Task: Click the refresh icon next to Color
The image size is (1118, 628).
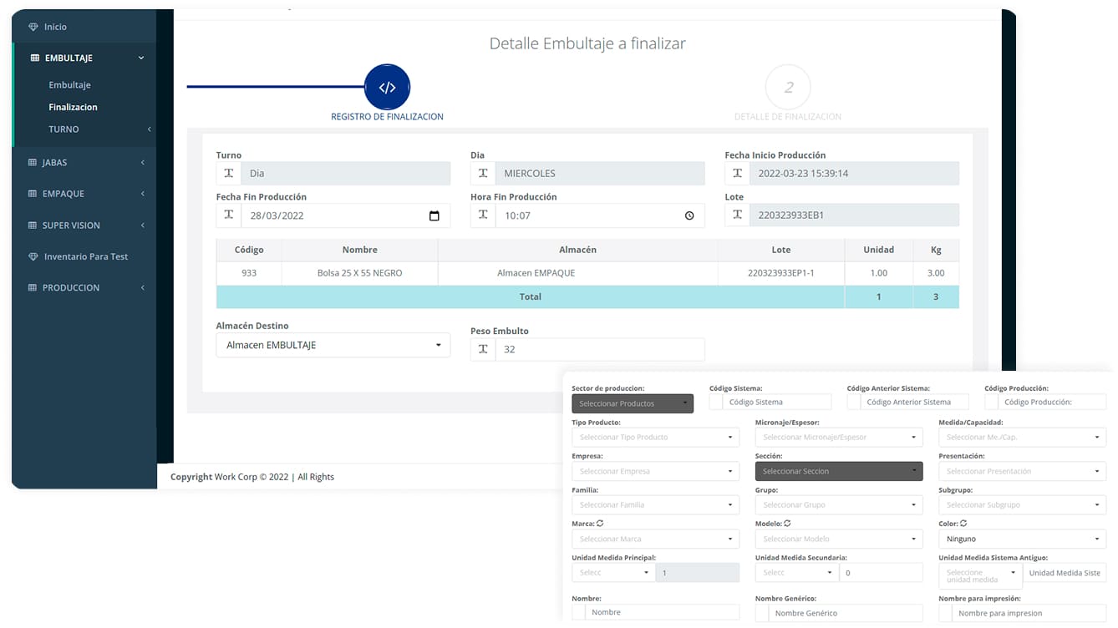Action: (x=963, y=524)
